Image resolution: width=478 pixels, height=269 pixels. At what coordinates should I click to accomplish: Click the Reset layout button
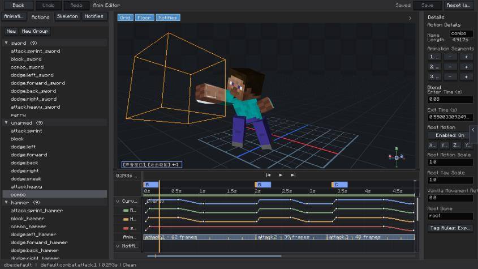(458, 5)
